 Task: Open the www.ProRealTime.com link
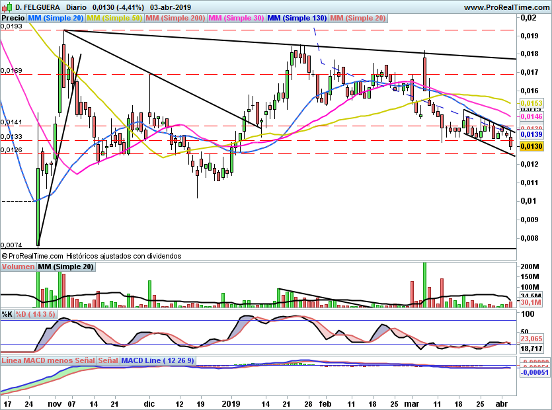[x=506, y=7]
